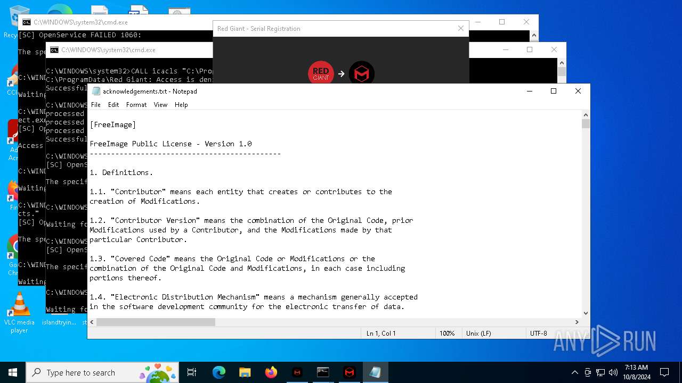Maximize the rear cmd.exe window

502,22
